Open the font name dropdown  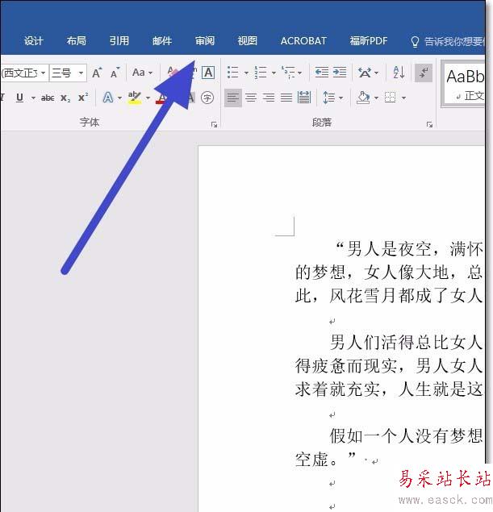(x=43, y=73)
